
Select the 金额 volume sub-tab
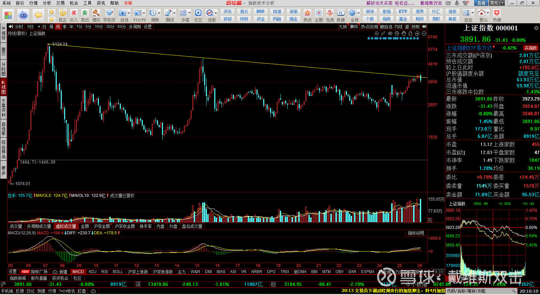[85, 226]
